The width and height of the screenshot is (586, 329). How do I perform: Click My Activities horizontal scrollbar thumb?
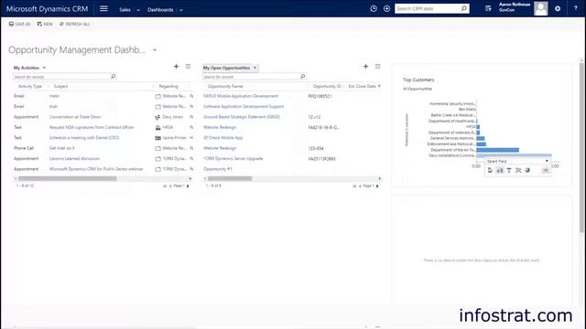click(x=67, y=179)
